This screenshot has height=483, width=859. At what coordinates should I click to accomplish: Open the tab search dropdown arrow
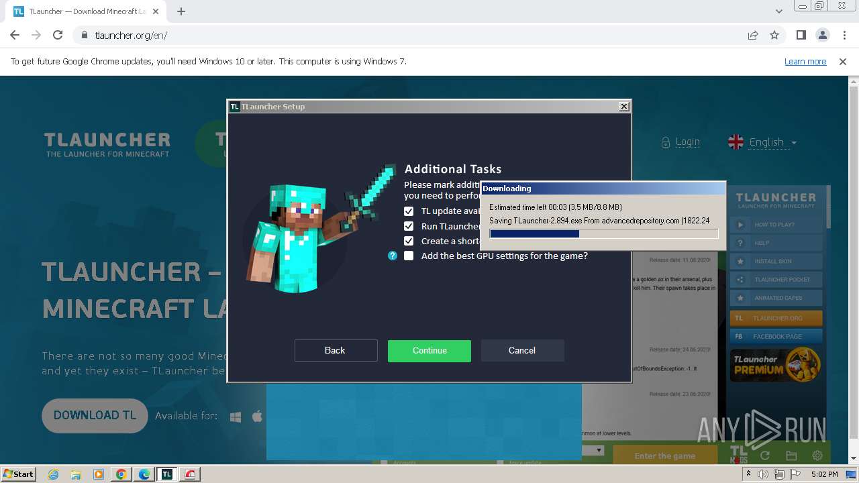[x=778, y=11]
